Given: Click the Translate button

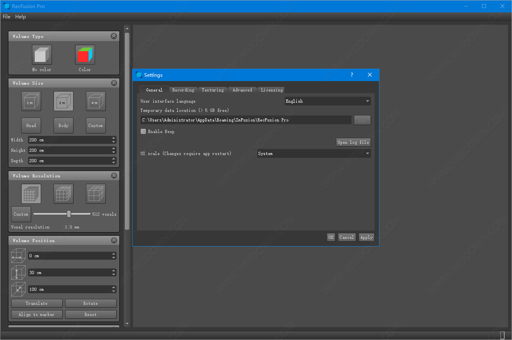Looking at the screenshot, I should [37, 303].
